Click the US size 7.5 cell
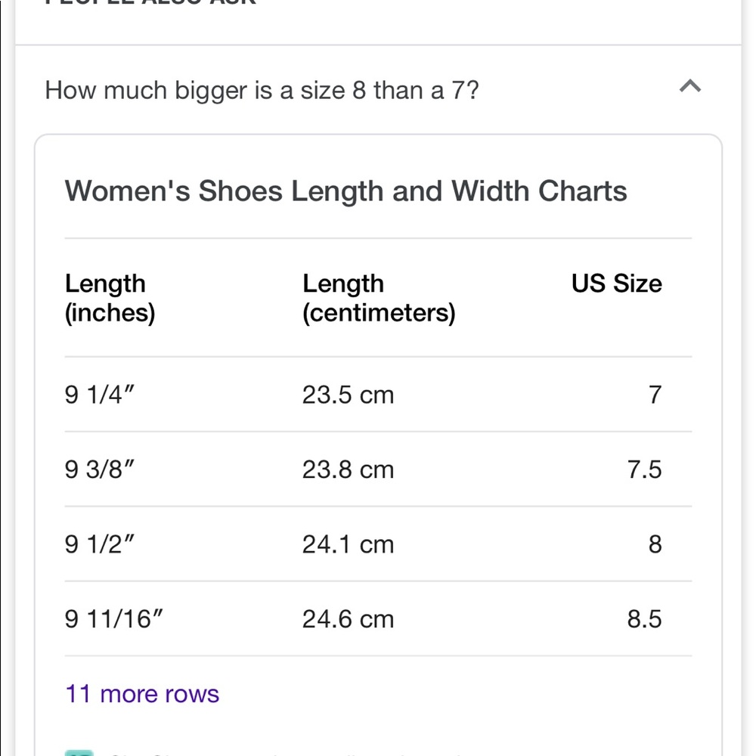This screenshot has width=756, height=756. point(645,469)
